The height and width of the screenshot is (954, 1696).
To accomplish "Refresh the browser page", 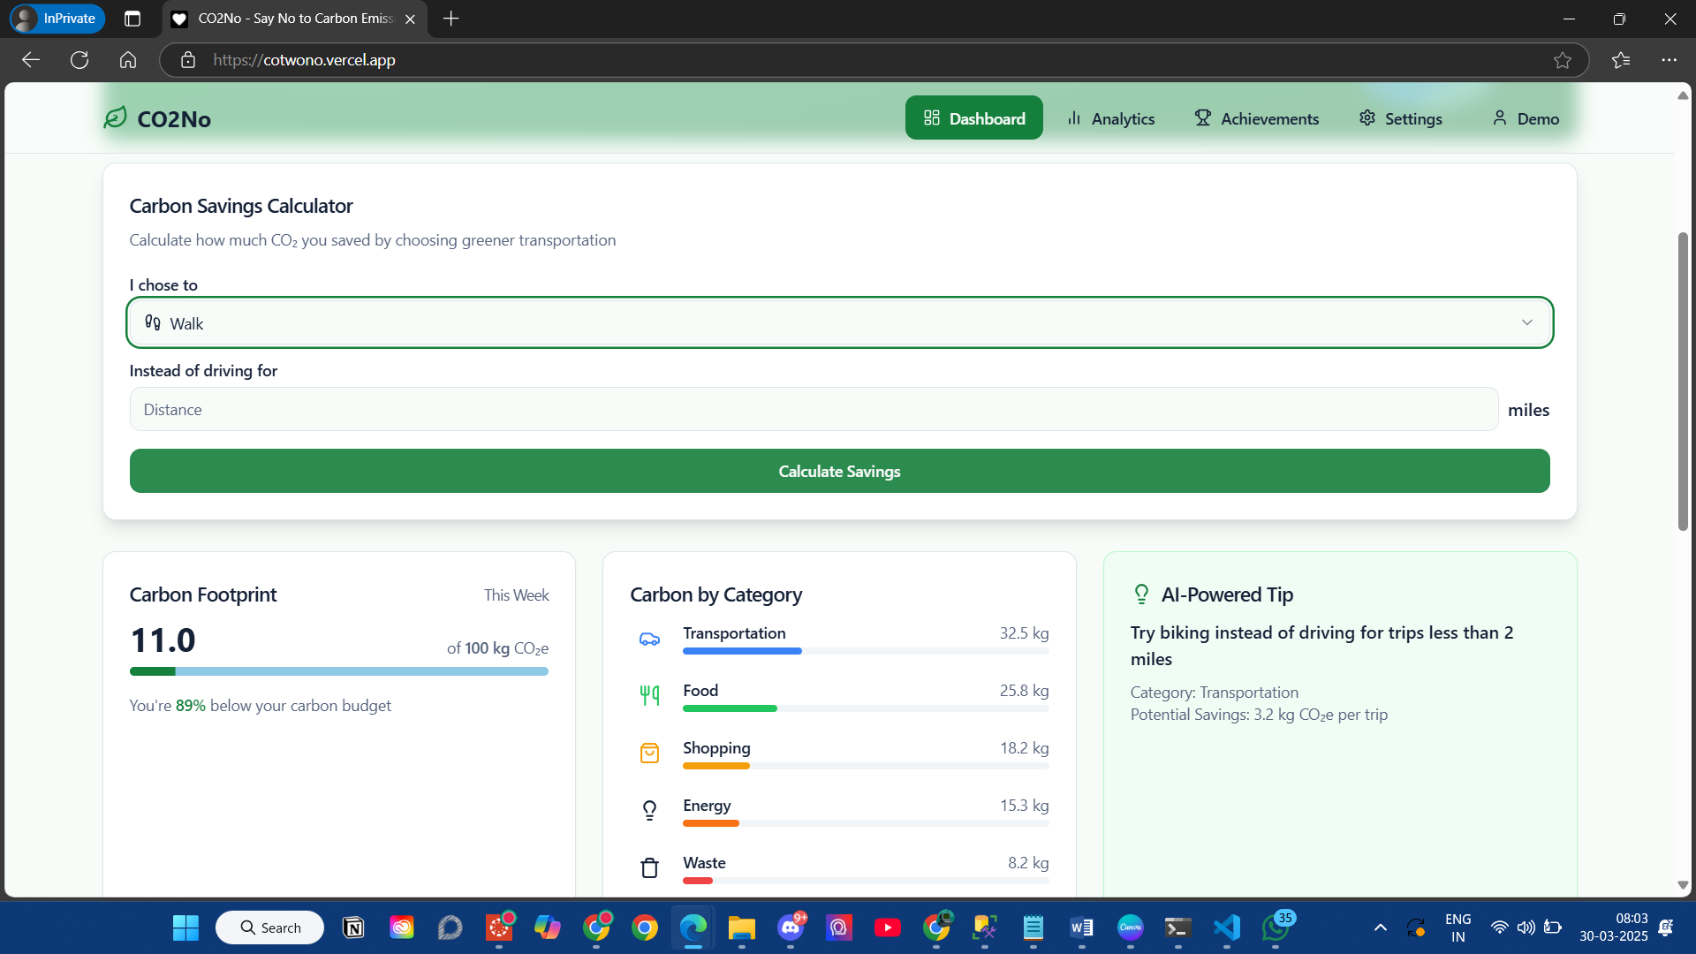I will pos(79,60).
